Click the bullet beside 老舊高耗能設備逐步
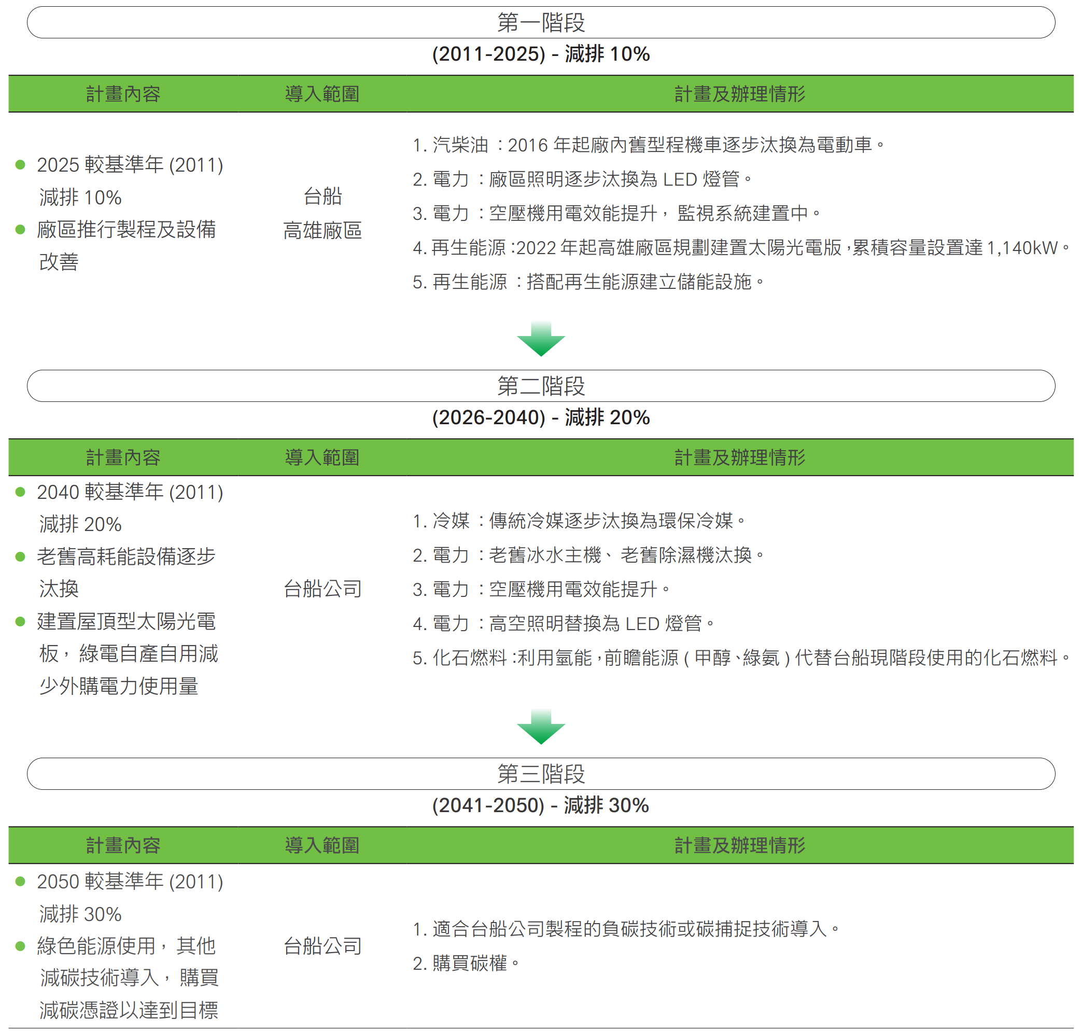The image size is (1082, 1032). click(20, 556)
